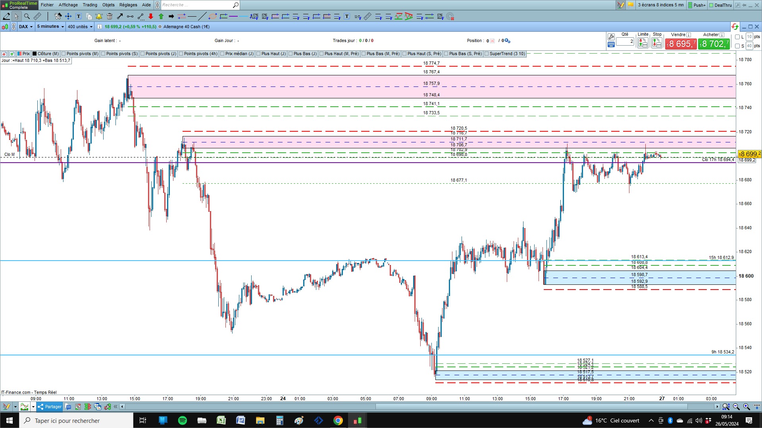Image resolution: width=762 pixels, height=428 pixels.
Task: Expand the 5 minutes timeframe dropdown
Action: tap(50, 27)
